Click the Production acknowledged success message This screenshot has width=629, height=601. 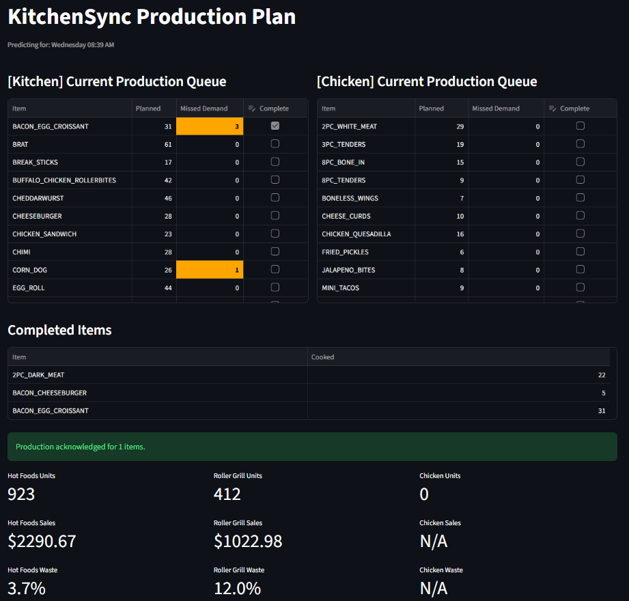(x=312, y=447)
